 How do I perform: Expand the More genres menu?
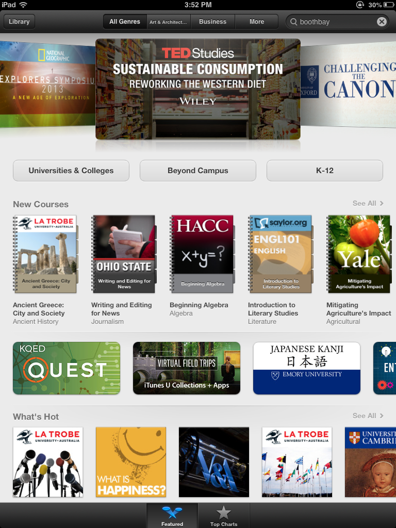(257, 22)
